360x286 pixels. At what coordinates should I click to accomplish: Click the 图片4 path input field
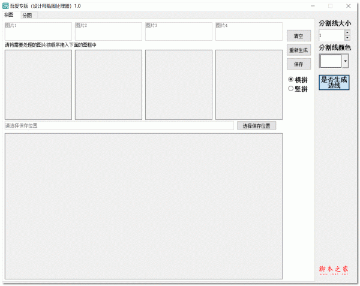coord(249,31)
